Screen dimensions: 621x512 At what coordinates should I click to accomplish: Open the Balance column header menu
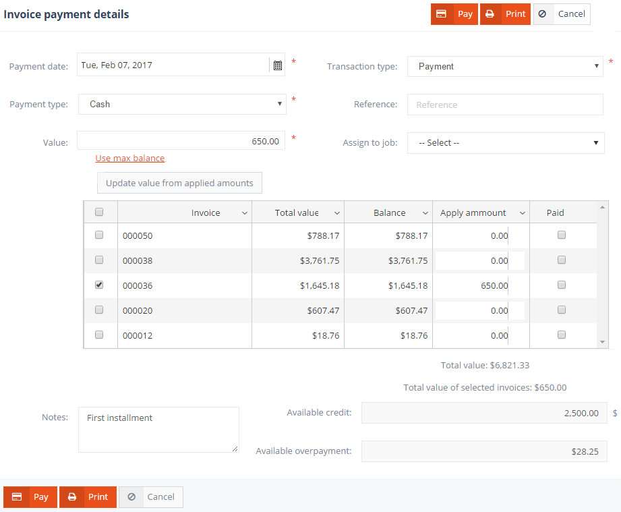425,213
